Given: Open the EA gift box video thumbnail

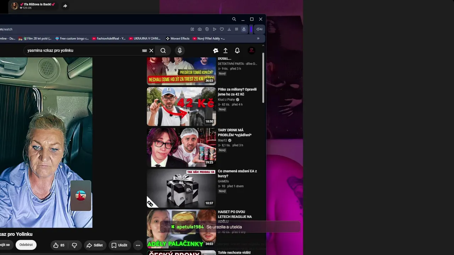Looking at the screenshot, I should (x=181, y=188).
